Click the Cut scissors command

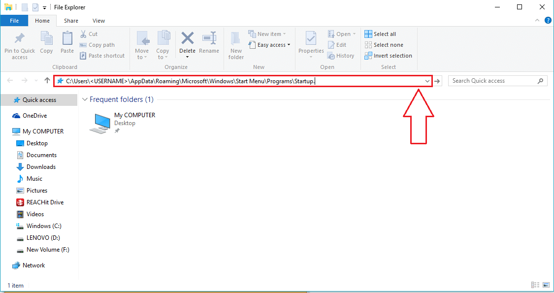(89, 34)
